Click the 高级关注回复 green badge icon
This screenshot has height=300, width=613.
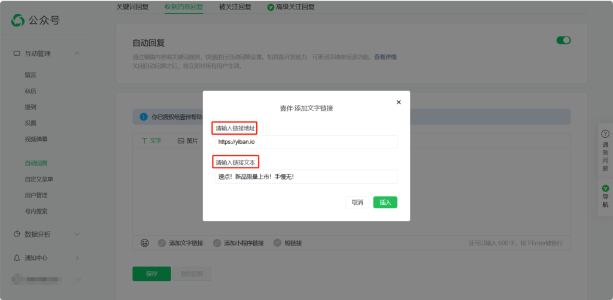point(271,7)
